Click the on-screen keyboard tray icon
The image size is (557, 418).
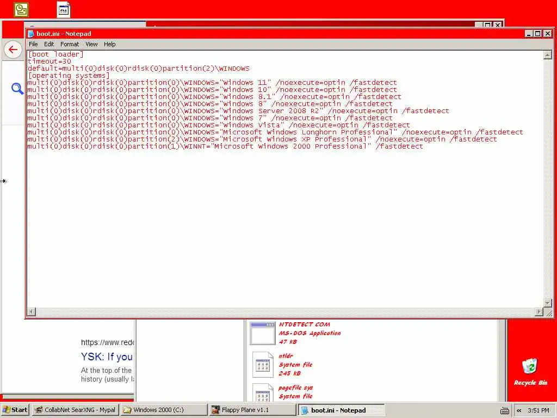click(504, 410)
